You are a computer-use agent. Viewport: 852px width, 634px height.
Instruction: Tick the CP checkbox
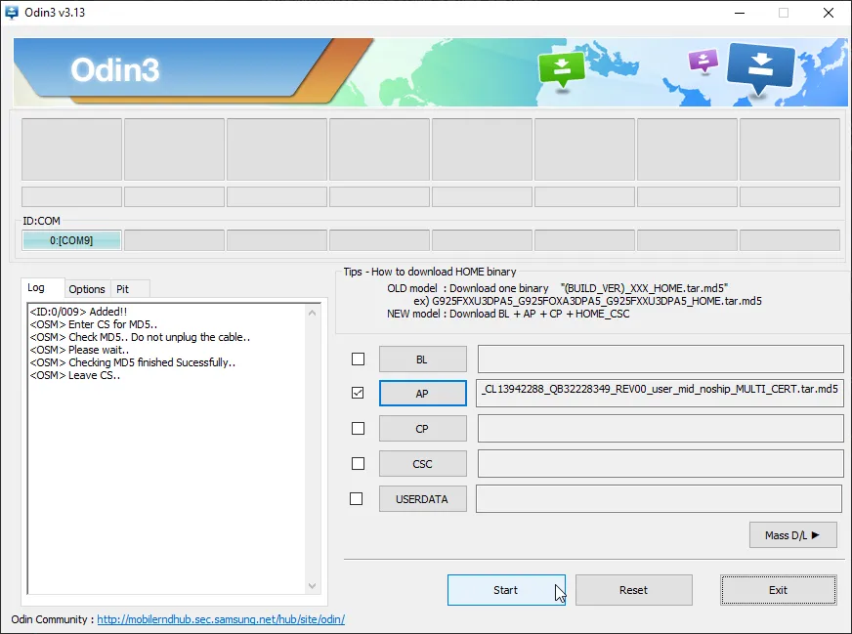pos(358,428)
